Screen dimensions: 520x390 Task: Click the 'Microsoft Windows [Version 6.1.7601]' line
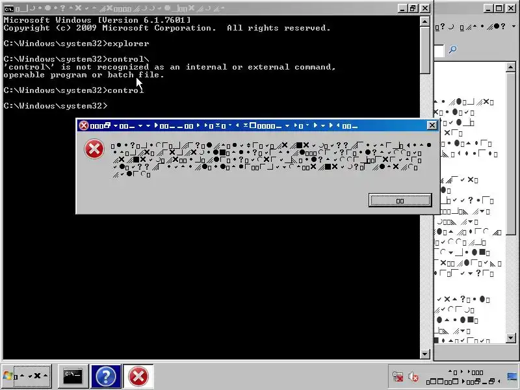pyautogui.click(x=97, y=20)
